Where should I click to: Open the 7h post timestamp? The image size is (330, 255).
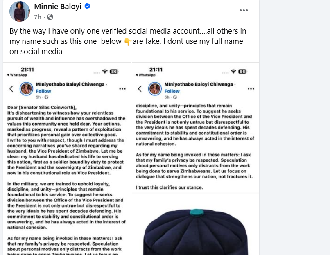coord(38,17)
